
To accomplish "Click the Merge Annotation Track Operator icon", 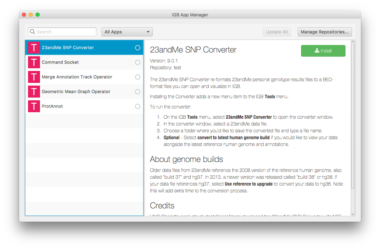I will 34,77.
